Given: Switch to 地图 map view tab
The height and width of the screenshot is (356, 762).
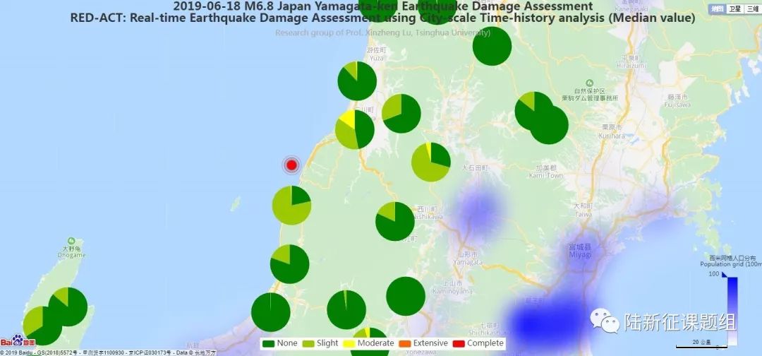Looking at the screenshot, I should pyautogui.click(x=717, y=8).
